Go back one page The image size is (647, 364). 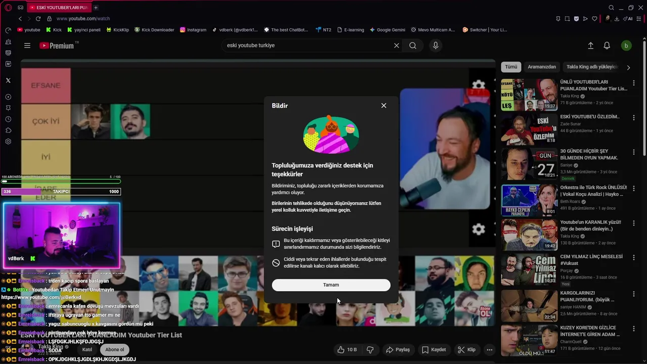[x=20, y=19]
